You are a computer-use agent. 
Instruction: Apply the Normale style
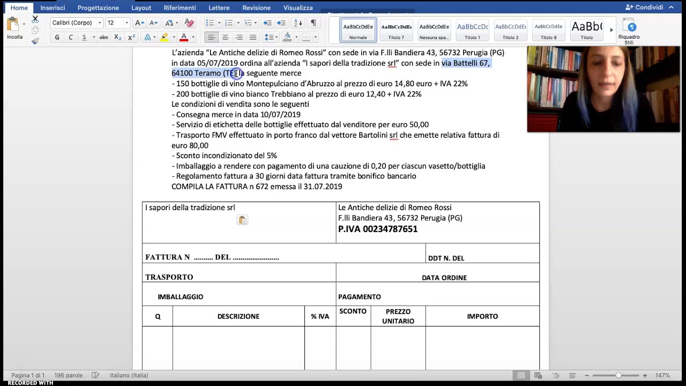point(358,30)
